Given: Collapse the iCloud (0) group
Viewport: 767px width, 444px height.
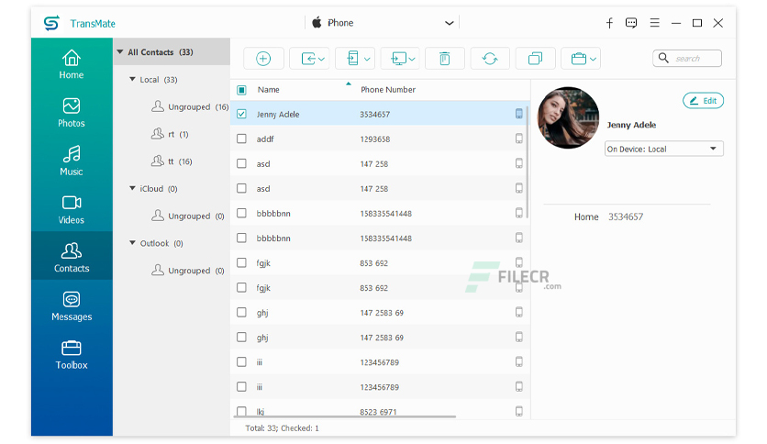Looking at the screenshot, I should (x=132, y=188).
